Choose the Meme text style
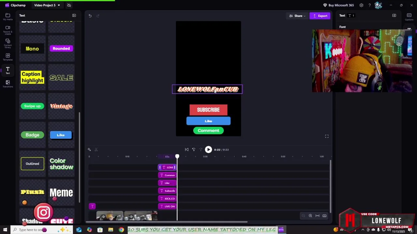 [x=61, y=192]
